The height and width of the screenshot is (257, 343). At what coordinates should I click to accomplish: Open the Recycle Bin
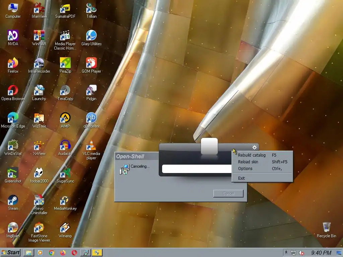[326, 230]
